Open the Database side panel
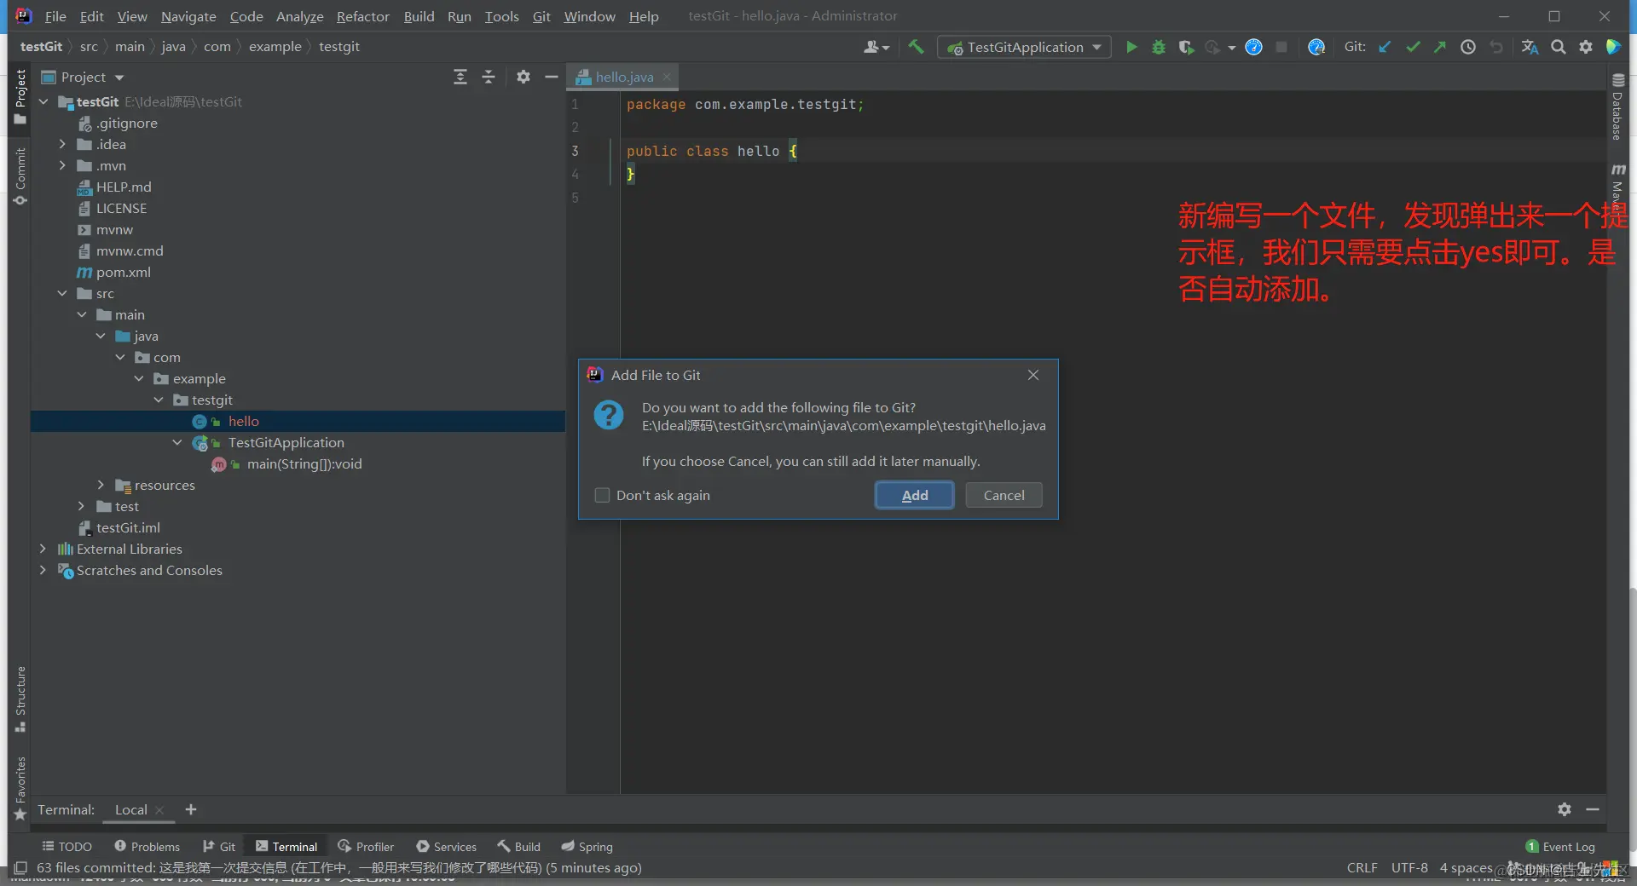The height and width of the screenshot is (886, 1637). coord(1617,106)
